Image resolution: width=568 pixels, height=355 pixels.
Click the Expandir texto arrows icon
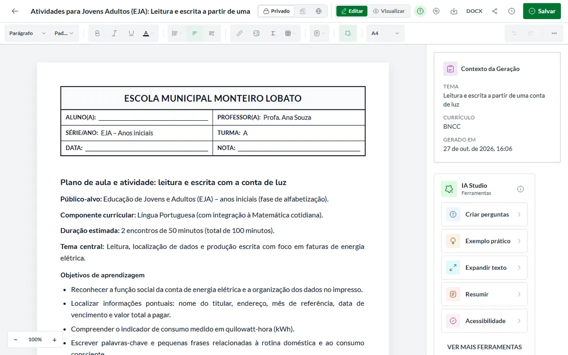pyautogui.click(x=453, y=267)
